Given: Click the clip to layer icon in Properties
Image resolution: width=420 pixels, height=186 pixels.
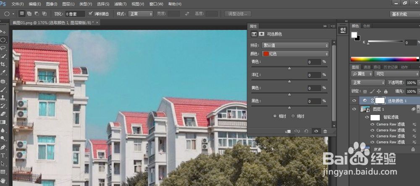Looking at the screenshot, I should pos(288,131).
